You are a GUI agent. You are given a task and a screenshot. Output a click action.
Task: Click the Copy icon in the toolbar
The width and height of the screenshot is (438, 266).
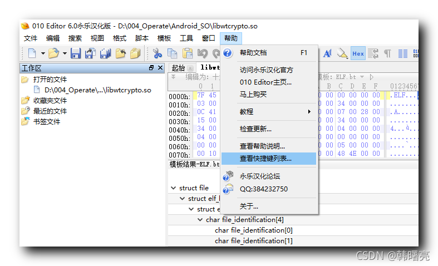point(173,53)
